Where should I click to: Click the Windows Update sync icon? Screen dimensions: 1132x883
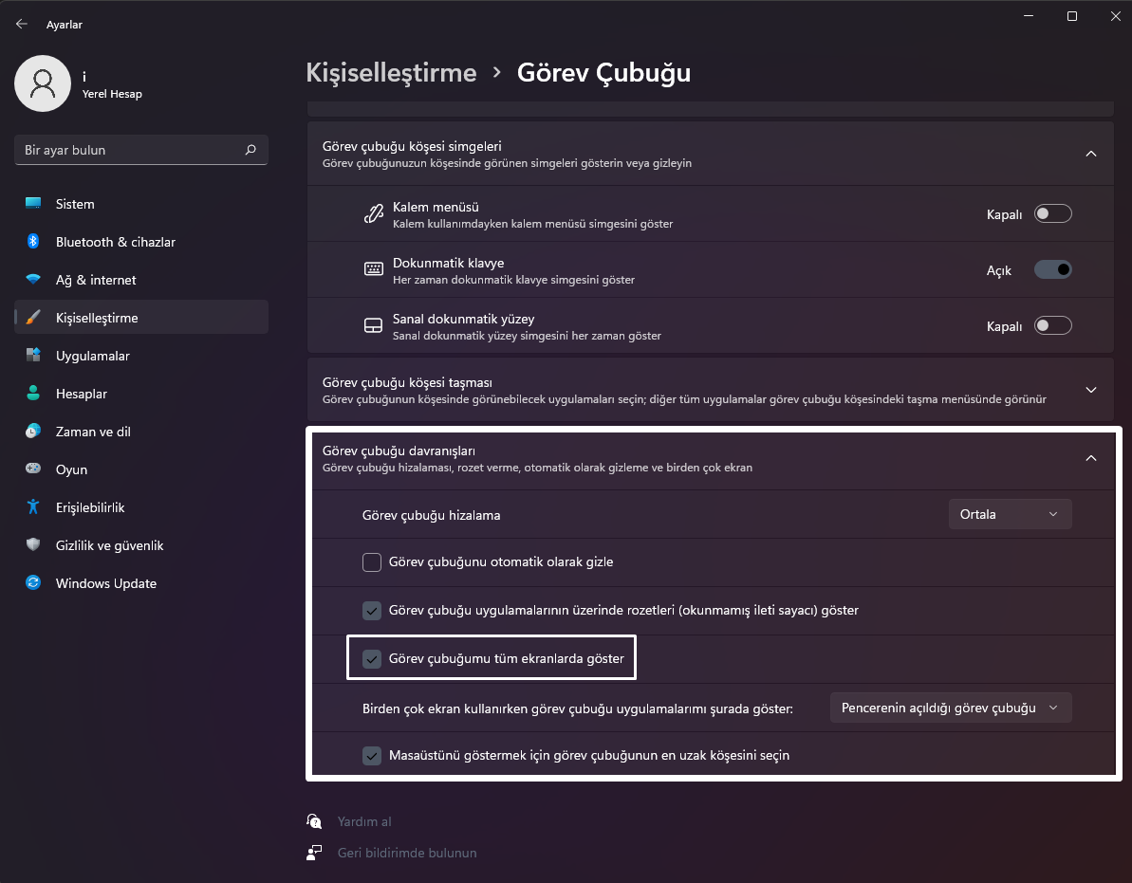[x=33, y=583]
